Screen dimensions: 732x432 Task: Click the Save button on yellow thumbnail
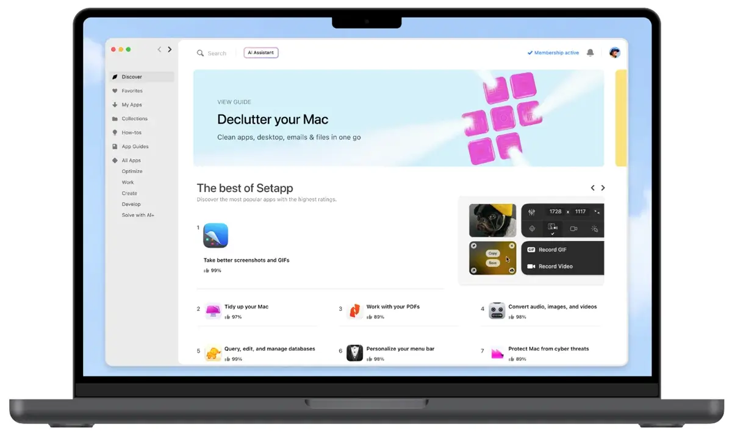493,263
